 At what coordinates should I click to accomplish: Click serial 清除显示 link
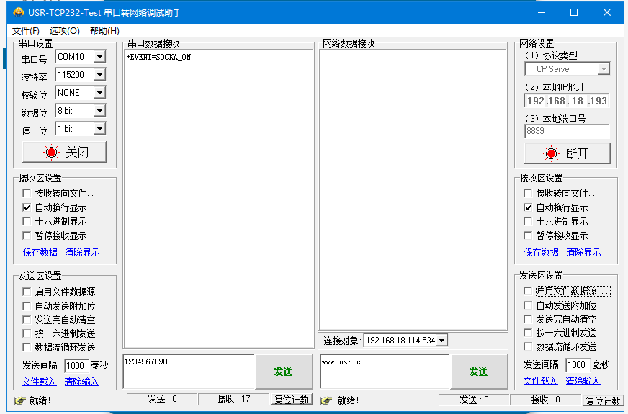[x=82, y=252]
